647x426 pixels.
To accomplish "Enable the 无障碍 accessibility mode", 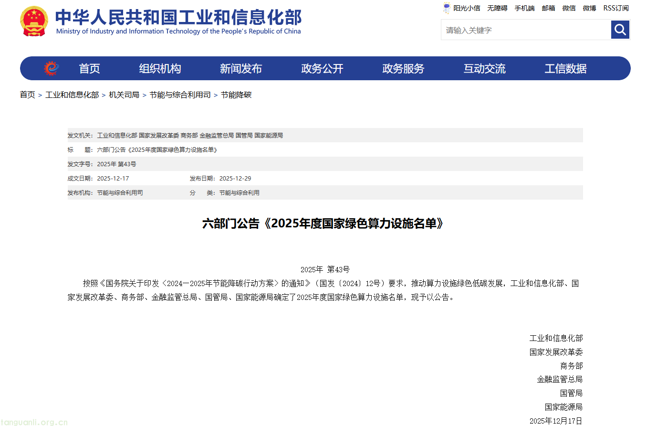I will (497, 8).
